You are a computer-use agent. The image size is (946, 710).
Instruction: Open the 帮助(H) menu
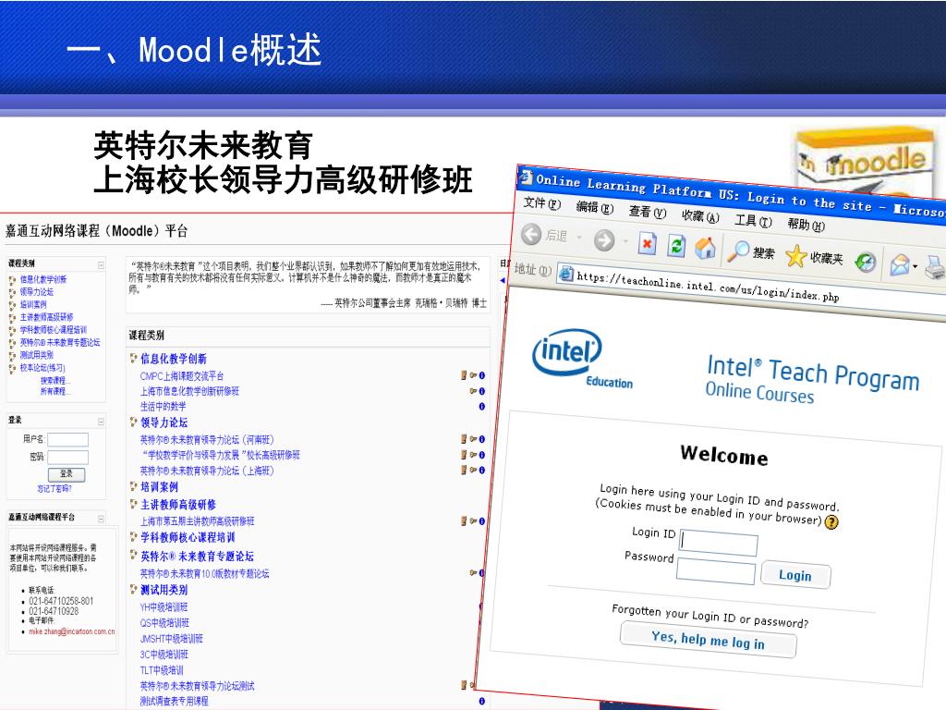click(x=806, y=225)
